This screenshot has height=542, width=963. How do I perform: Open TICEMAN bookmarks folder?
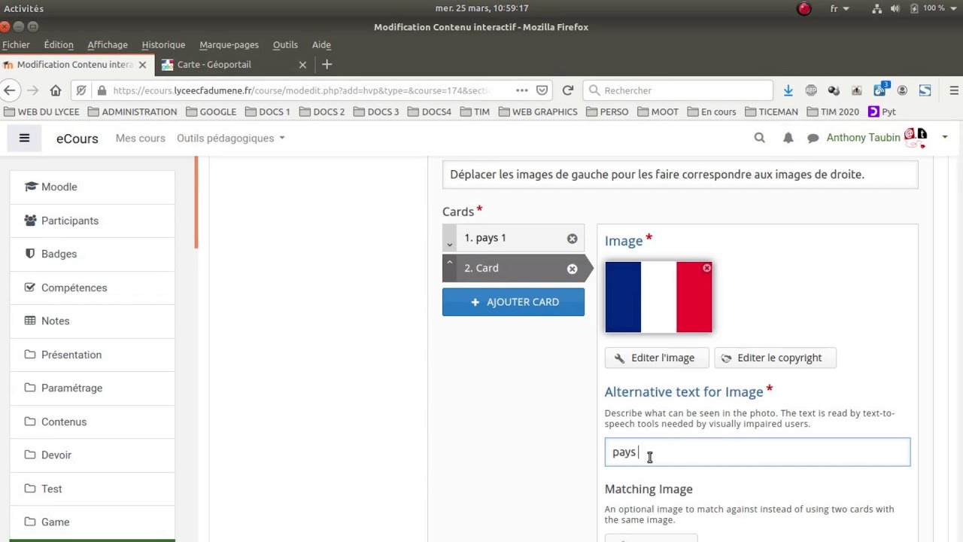(x=771, y=111)
